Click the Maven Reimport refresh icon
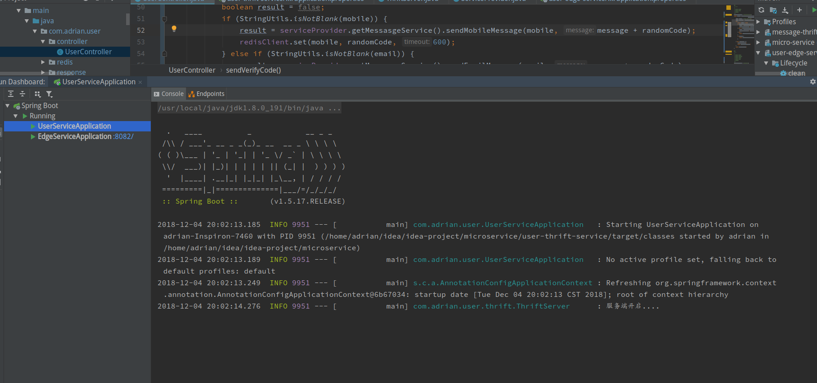 coord(761,10)
